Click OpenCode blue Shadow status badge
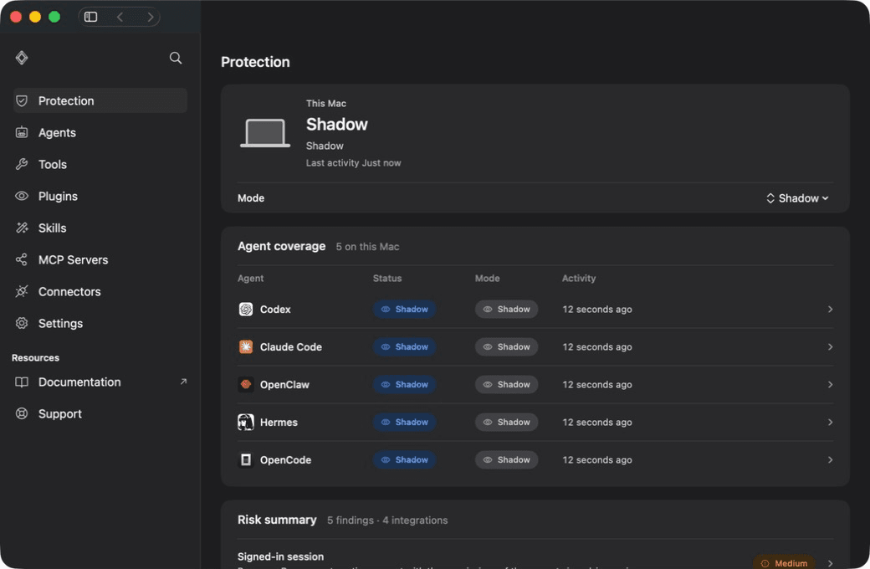This screenshot has width=870, height=569. (405, 459)
